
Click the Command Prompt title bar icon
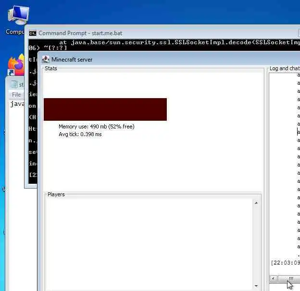pos(33,33)
